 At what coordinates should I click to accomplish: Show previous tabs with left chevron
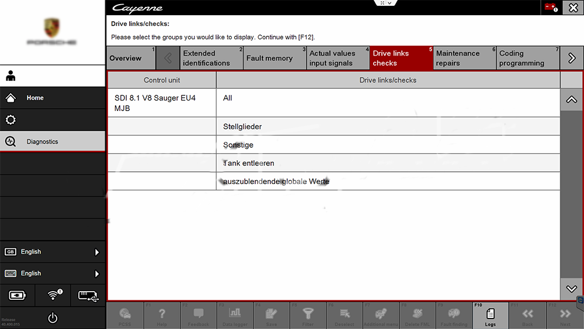pyautogui.click(x=168, y=58)
